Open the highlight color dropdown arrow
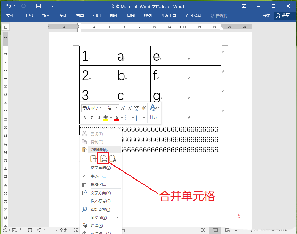297x234 pixels. (x=111, y=118)
